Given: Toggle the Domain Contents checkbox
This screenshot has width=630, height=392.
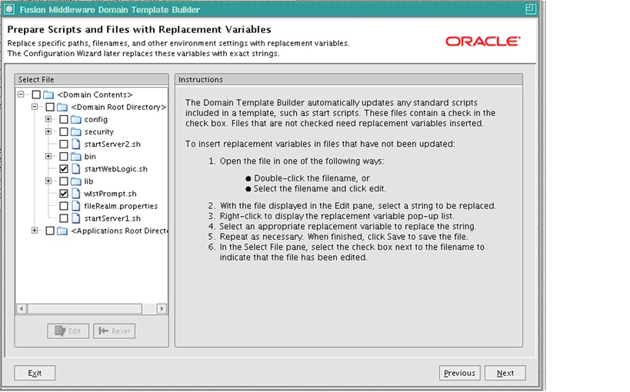Looking at the screenshot, I should click(36, 95).
